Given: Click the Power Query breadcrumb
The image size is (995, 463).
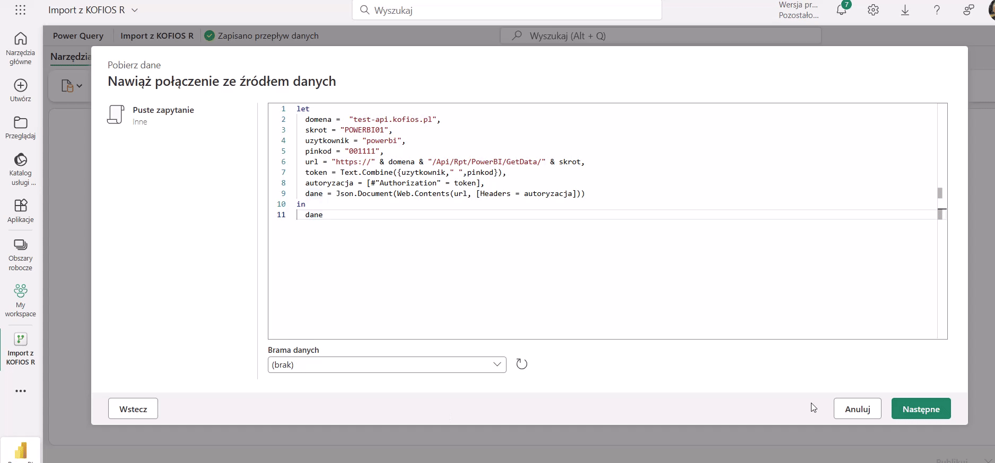Looking at the screenshot, I should (78, 35).
